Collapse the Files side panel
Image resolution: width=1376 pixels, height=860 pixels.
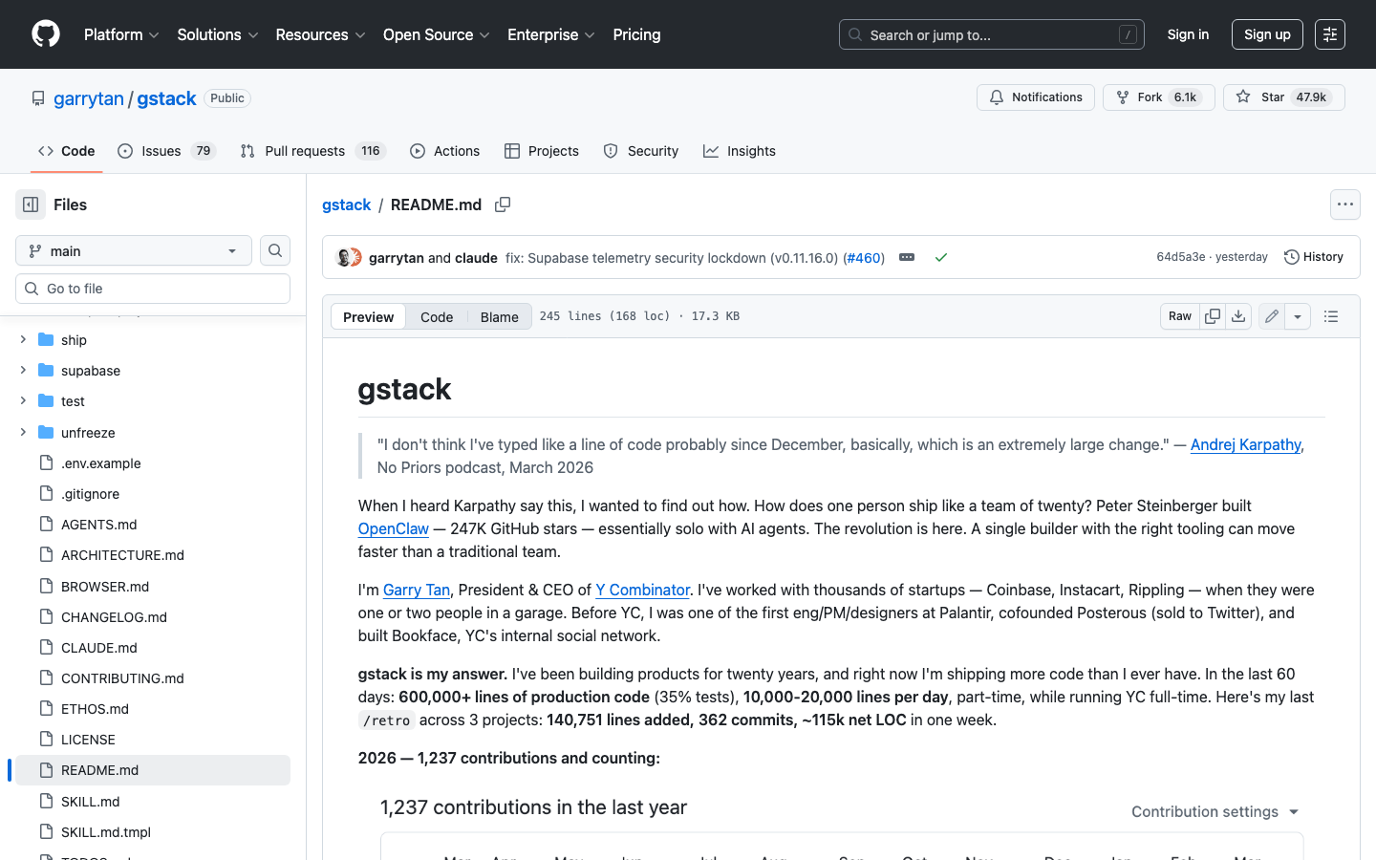pyautogui.click(x=31, y=204)
